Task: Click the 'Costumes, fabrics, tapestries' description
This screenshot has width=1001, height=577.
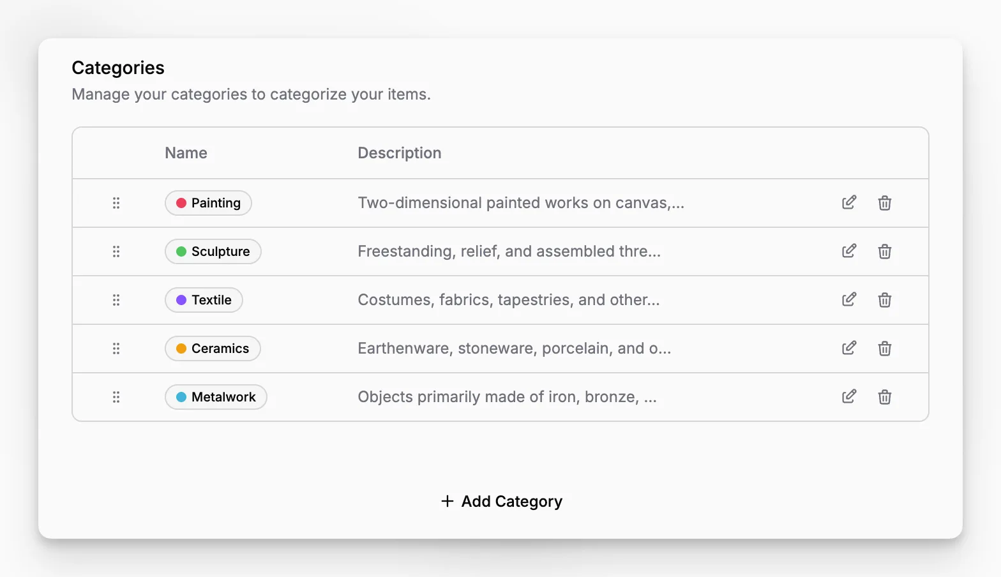Action: (509, 300)
